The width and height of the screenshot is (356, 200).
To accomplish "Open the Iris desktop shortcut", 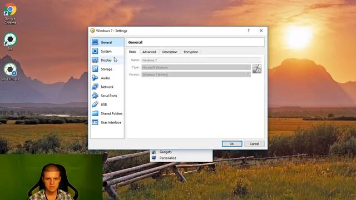I will click(10, 42).
